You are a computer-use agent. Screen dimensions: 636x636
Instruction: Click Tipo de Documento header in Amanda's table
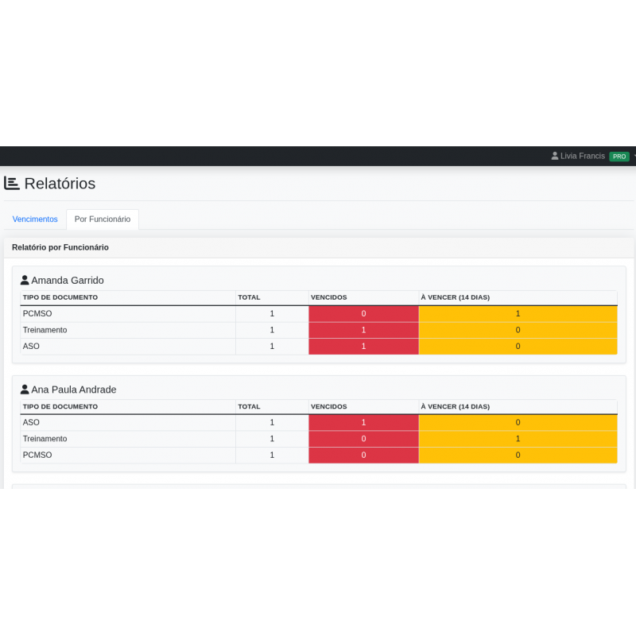coord(60,297)
